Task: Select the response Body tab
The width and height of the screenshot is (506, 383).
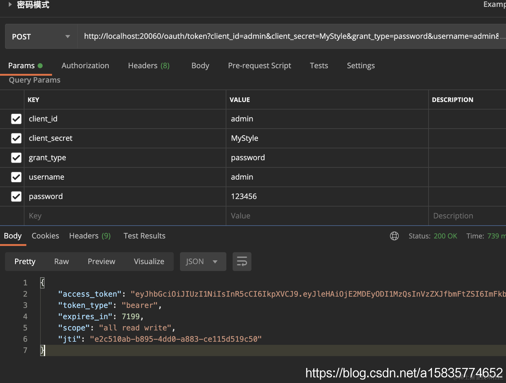Action: click(x=13, y=236)
